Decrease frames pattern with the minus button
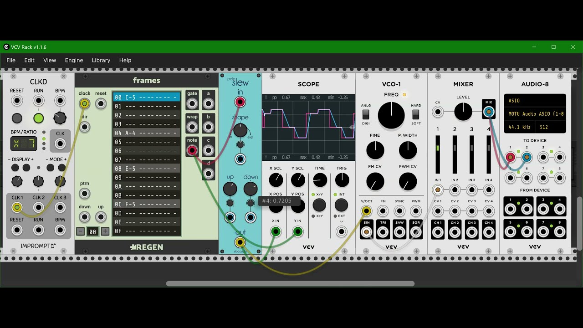 tap(80, 231)
